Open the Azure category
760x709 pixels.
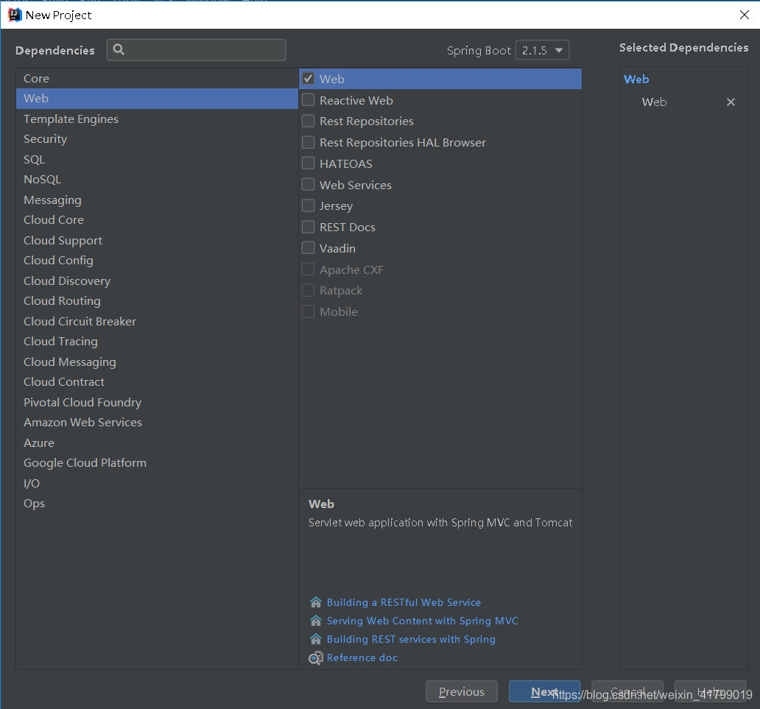(157, 443)
